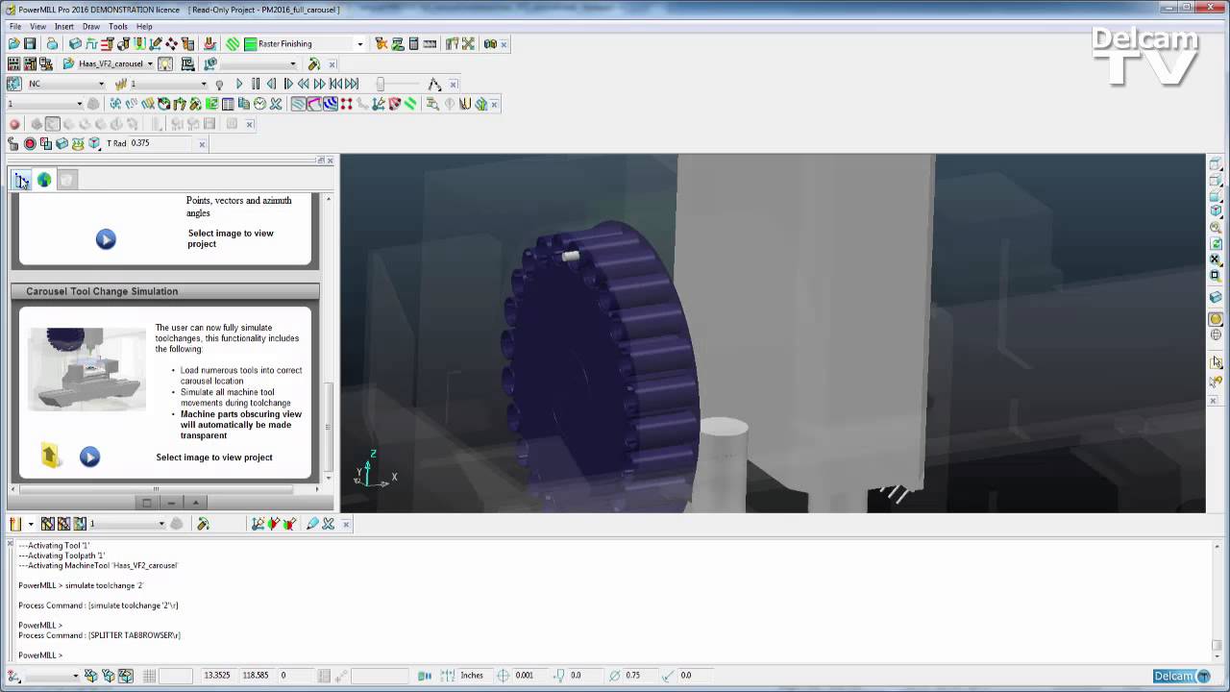Click the X coordinate 13.3525 status field

(217, 676)
